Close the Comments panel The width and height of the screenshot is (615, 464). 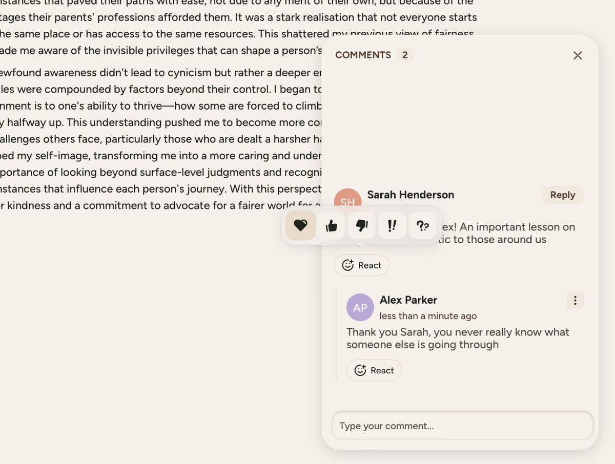coord(578,55)
